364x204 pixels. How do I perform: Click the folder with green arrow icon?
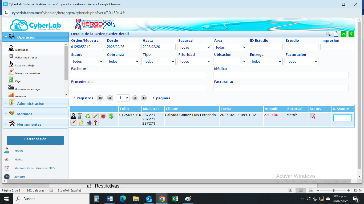tap(81, 123)
